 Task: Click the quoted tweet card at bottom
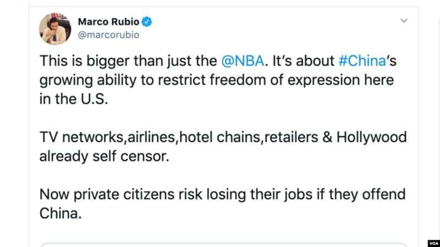224,245
